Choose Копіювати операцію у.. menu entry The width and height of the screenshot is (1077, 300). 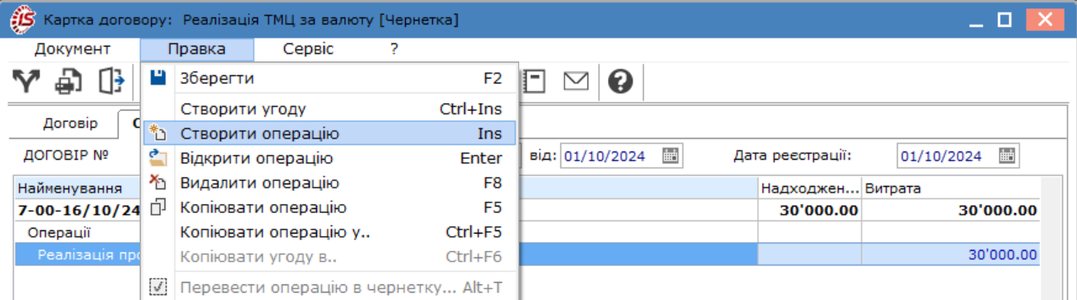click(329, 232)
